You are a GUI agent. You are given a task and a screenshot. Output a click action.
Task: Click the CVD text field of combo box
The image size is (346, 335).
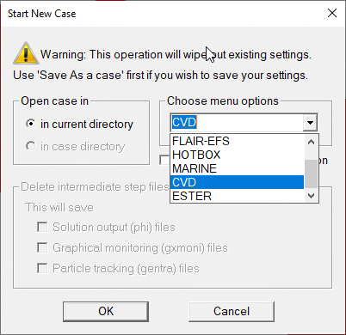pos(237,123)
